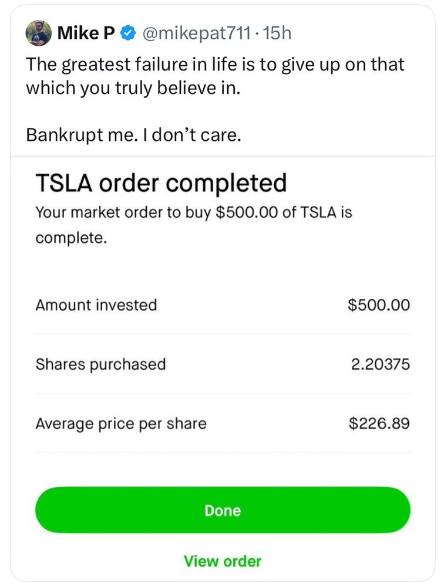
Task: Click the 'which you truly believe in.' line
Action: pyautogui.click(x=133, y=88)
